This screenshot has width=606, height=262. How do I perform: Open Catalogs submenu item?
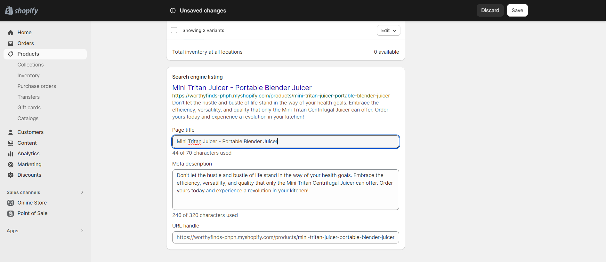(x=28, y=119)
